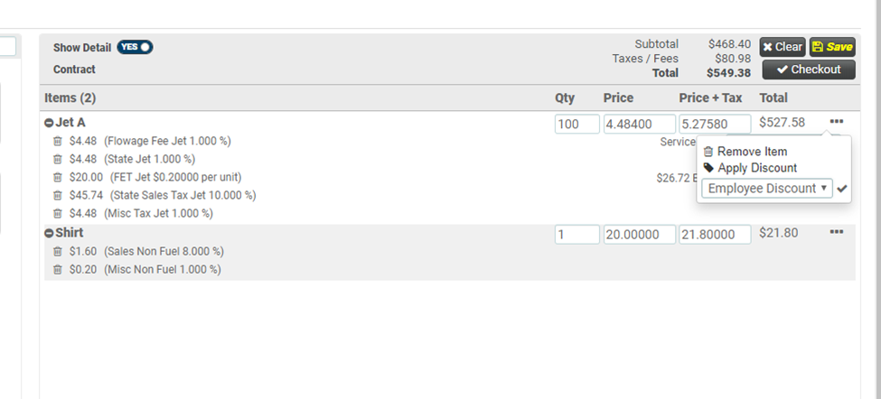The height and width of the screenshot is (399, 881).
Task: Confirm discount with the checkmark icon
Action: click(x=842, y=189)
